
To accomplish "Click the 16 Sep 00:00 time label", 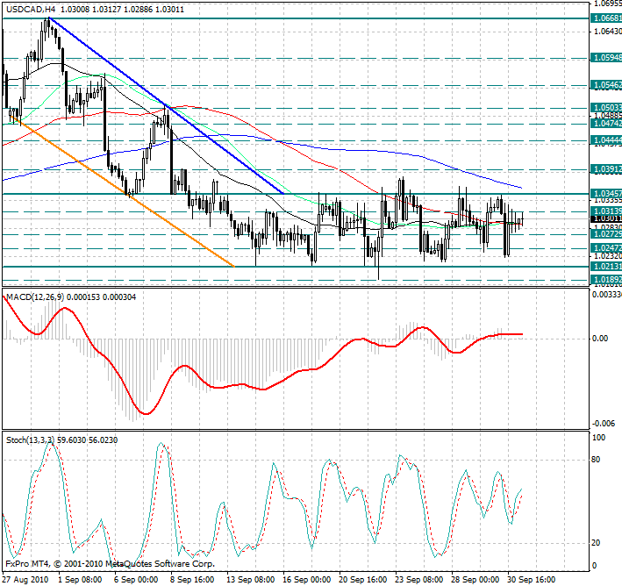I will point(307,580).
